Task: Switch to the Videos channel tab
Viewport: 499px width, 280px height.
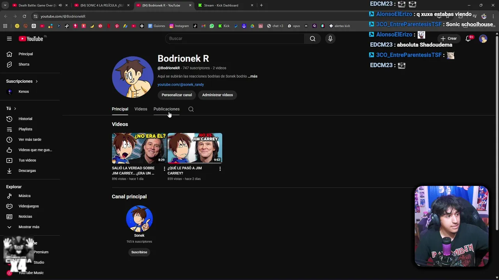Action: pos(141,109)
